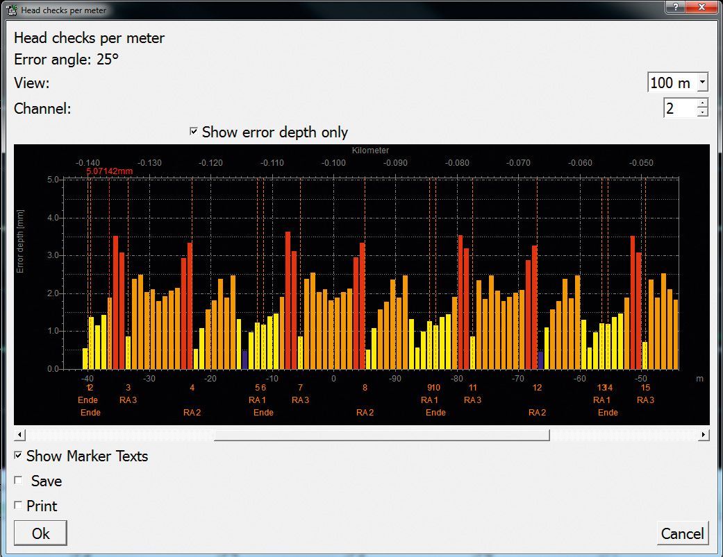This screenshot has height=557, width=723.
Task: Click the Ende marker text under marker 12
Action: [x=88, y=400]
